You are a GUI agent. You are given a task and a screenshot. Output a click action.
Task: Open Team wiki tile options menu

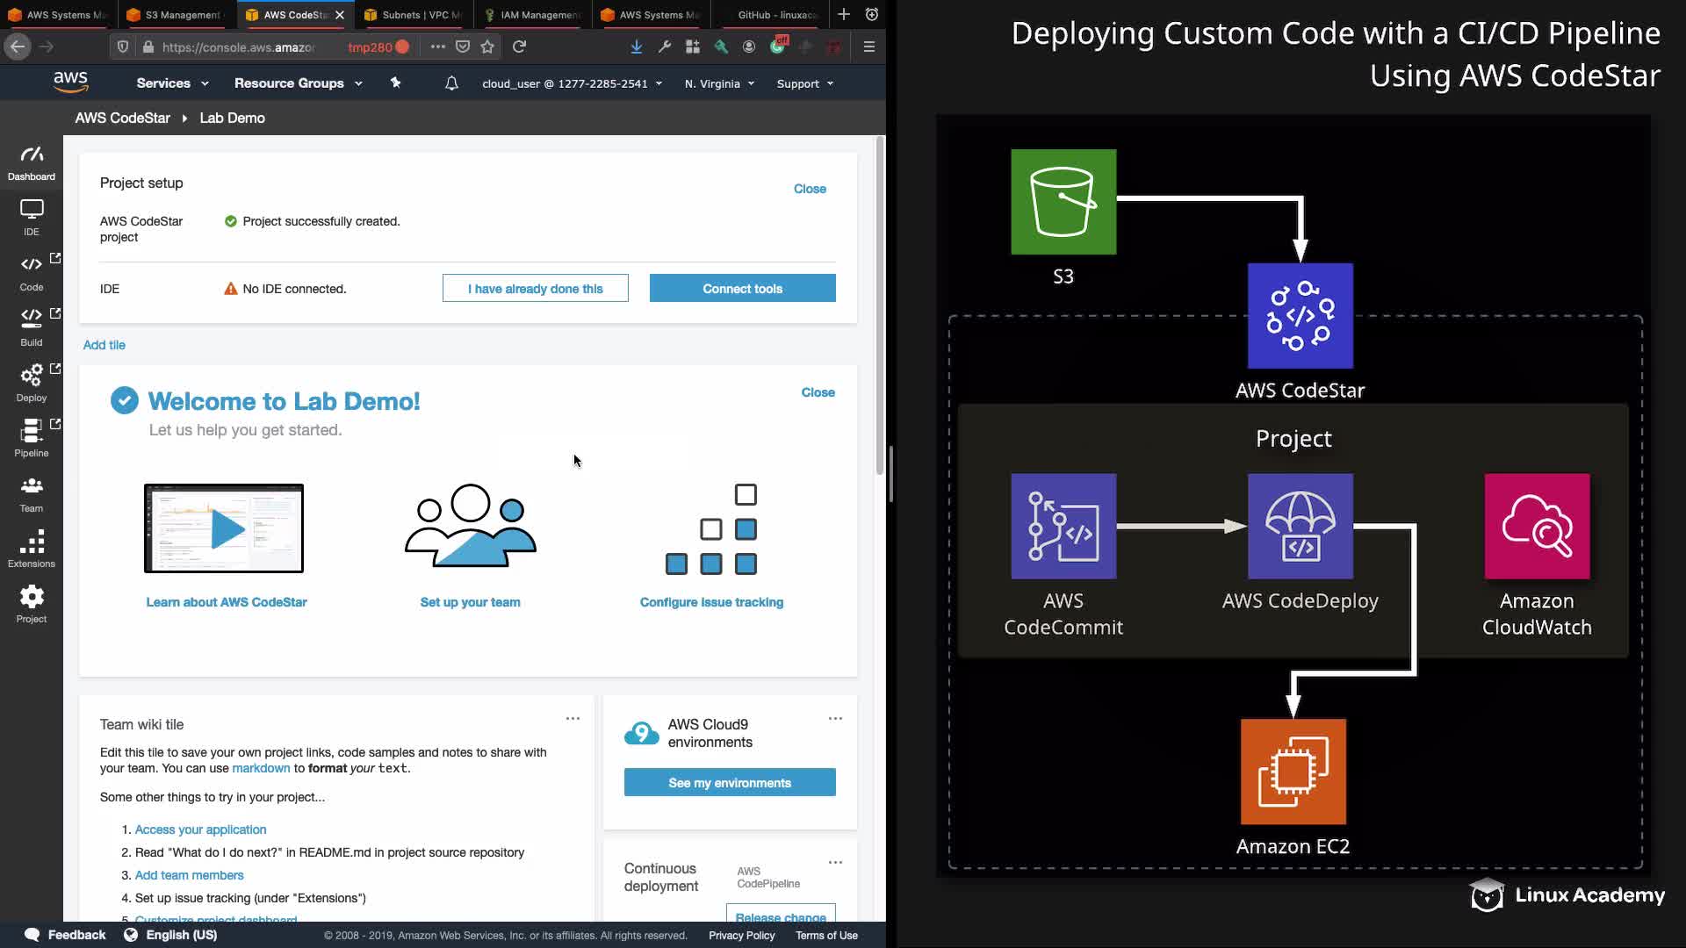[x=573, y=718]
